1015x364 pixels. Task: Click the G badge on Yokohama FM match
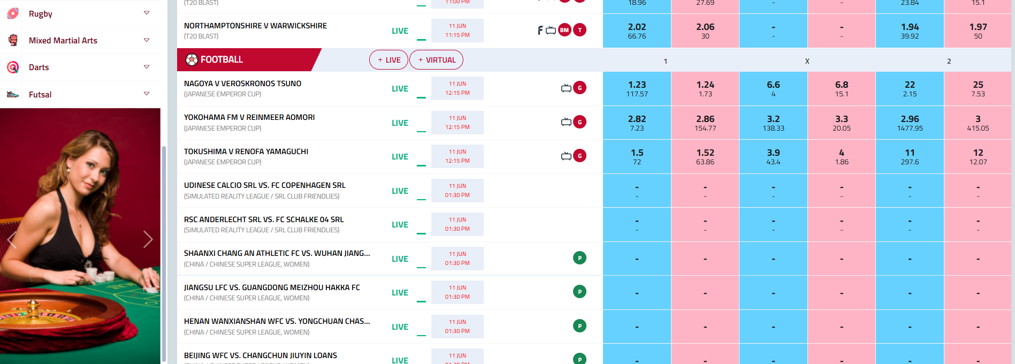[x=579, y=122]
